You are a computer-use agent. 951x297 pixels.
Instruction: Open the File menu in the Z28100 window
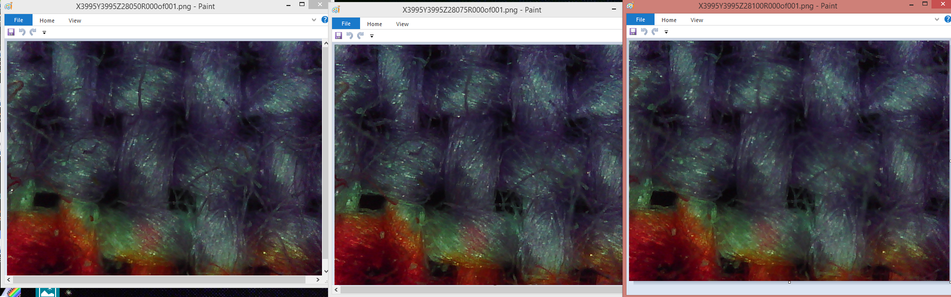pyautogui.click(x=641, y=20)
